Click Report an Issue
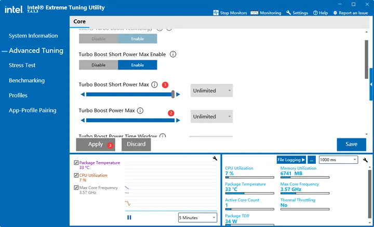The width and height of the screenshot is (374, 227). click(351, 13)
